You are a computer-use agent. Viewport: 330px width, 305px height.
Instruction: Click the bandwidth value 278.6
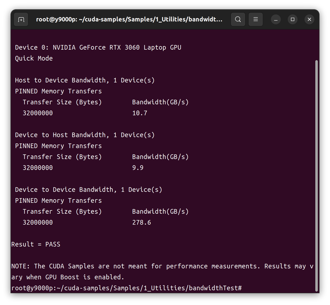pyautogui.click(x=142, y=223)
